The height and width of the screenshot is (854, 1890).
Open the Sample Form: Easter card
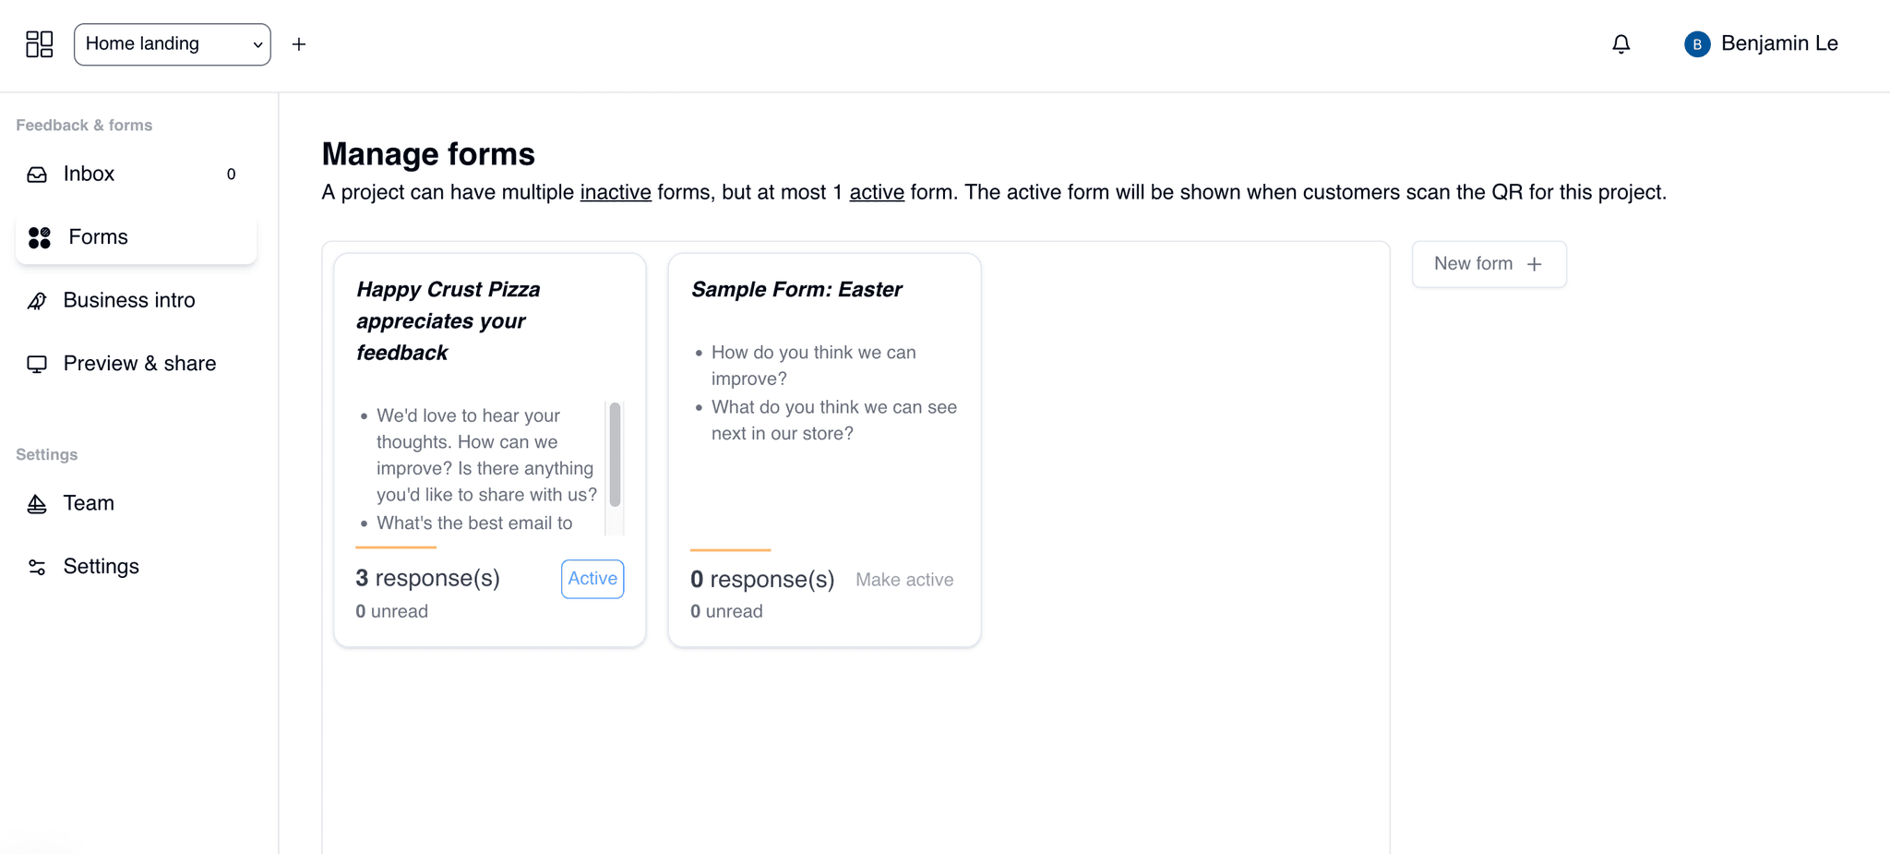click(823, 448)
